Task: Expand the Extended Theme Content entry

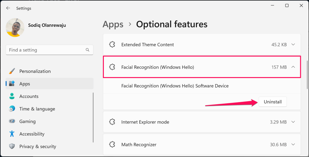Action: 293,45
